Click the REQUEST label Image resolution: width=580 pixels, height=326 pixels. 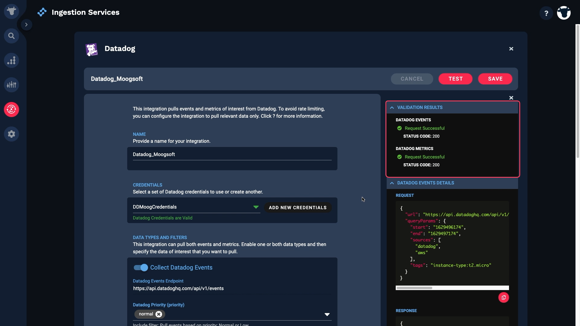click(404, 195)
